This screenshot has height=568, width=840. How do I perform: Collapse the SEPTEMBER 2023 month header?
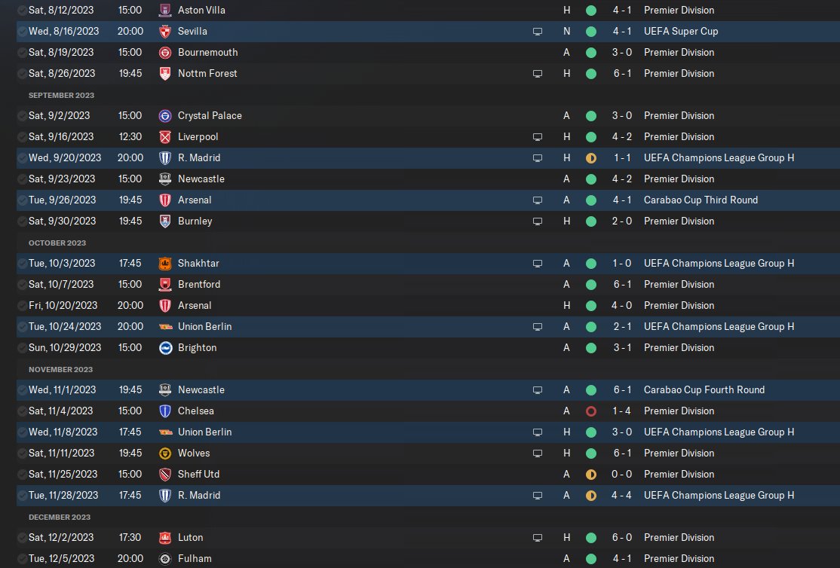tap(61, 95)
